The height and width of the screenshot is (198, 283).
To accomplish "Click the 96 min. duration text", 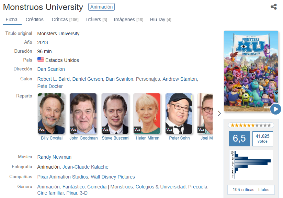I will (x=45, y=51).
